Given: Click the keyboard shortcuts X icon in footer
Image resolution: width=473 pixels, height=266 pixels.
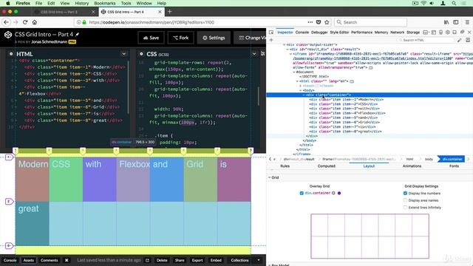Looking at the screenshot, I should pyautogui.click(x=67, y=260).
